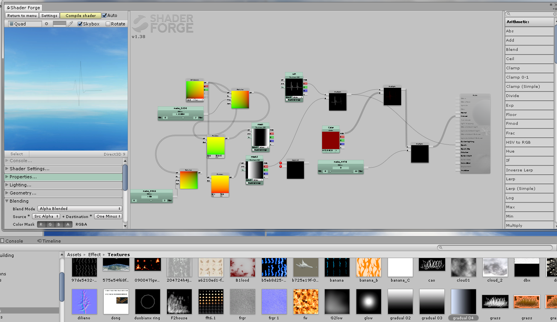Toggle Normal map on mask2 texture node
The height and width of the screenshot is (322, 557).
[248, 183]
